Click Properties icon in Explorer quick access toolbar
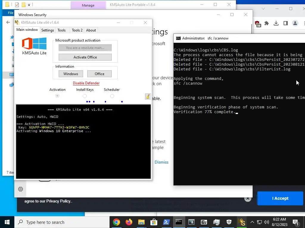 [17, 5]
